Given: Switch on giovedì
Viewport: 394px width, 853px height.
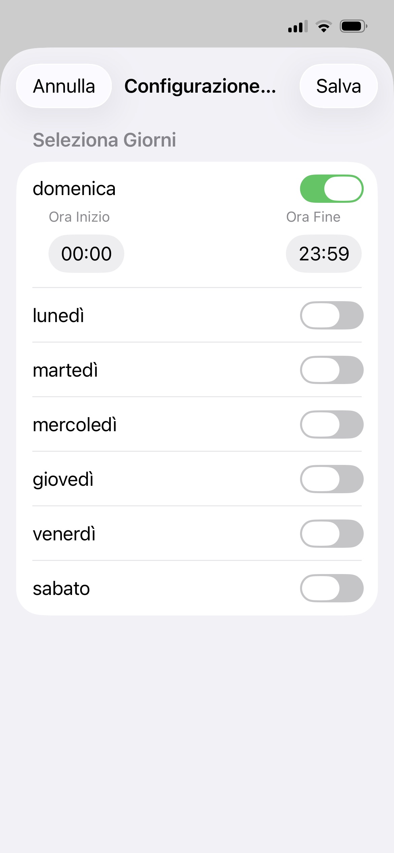Looking at the screenshot, I should tap(331, 479).
